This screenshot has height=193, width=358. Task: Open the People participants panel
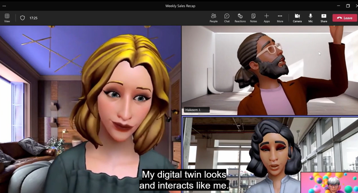213,18
